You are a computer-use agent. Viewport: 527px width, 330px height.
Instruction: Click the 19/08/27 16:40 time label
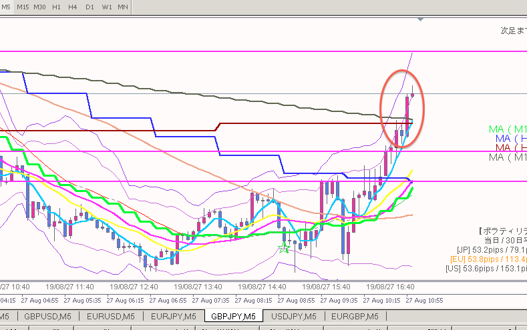point(390,287)
